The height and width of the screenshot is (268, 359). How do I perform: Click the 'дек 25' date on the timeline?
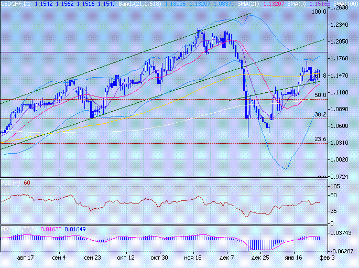click(260, 258)
